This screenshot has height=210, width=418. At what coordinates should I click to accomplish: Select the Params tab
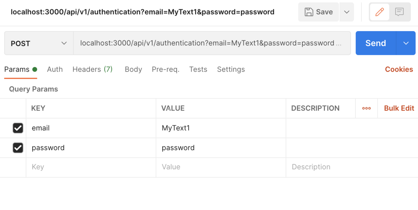[x=21, y=69]
